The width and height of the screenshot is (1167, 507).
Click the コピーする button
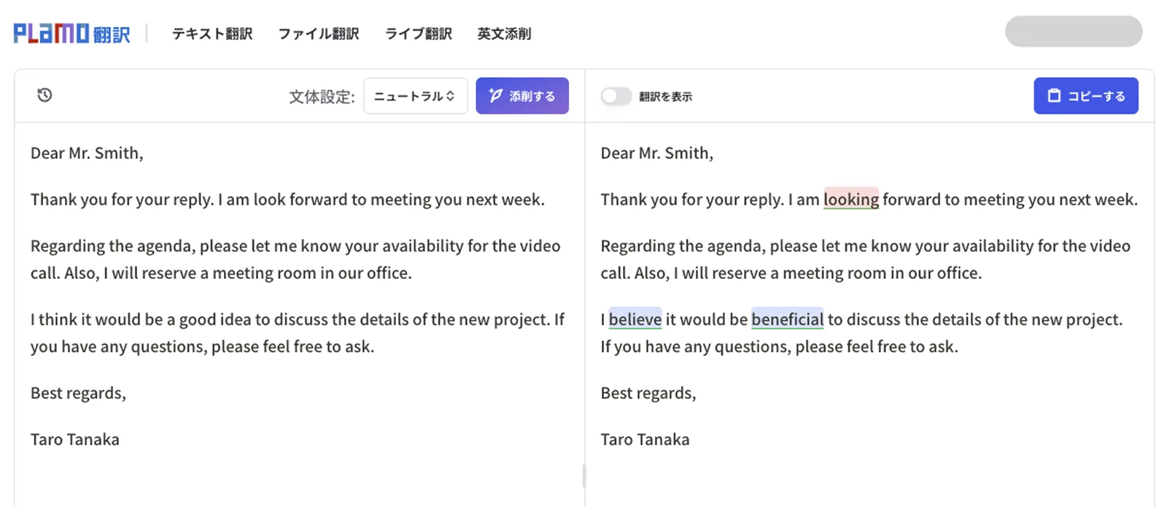1086,96
